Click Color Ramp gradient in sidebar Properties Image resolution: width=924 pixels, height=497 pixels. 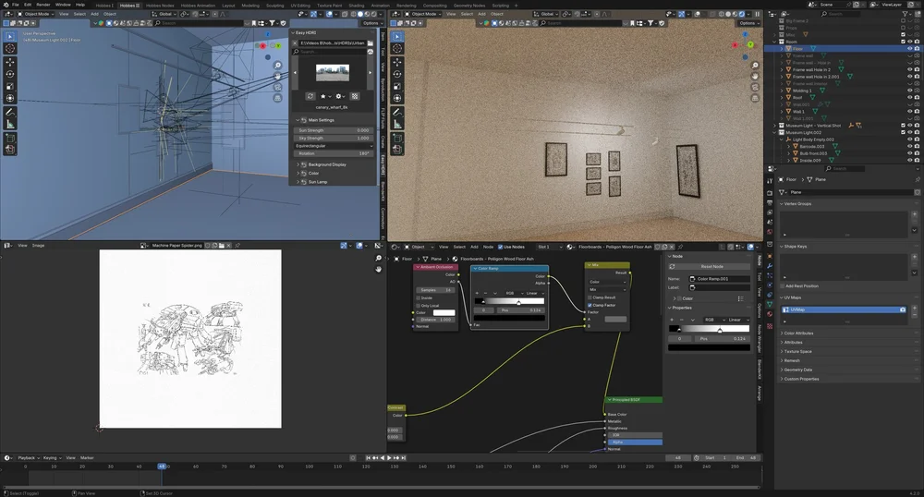(x=710, y=329)
